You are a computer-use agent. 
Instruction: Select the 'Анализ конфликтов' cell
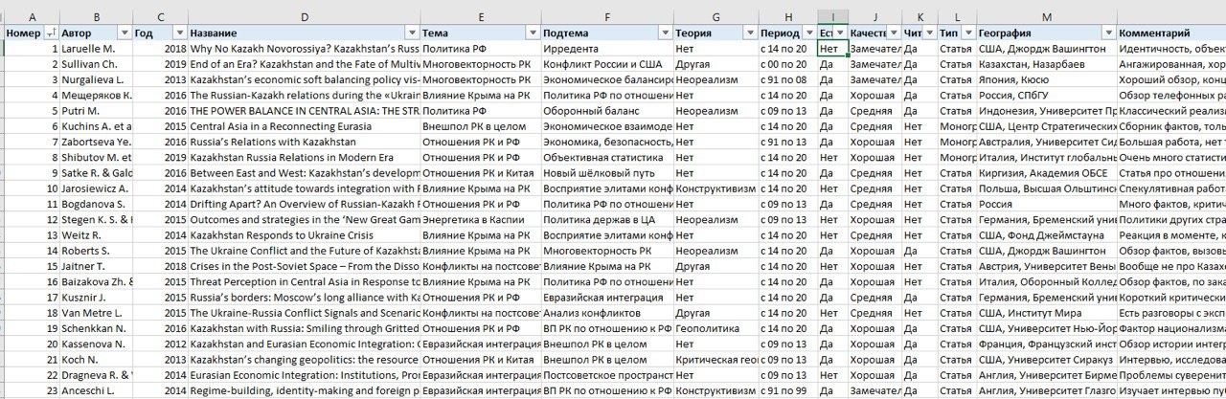point(606,313)
